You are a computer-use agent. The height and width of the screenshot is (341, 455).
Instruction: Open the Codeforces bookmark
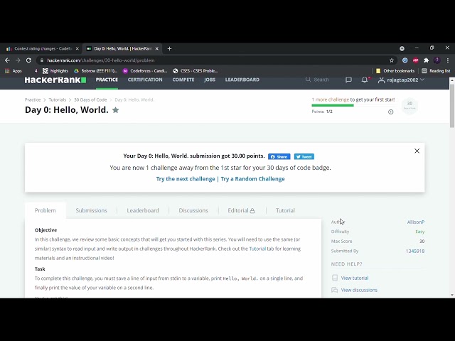click(x=145, y=71)
